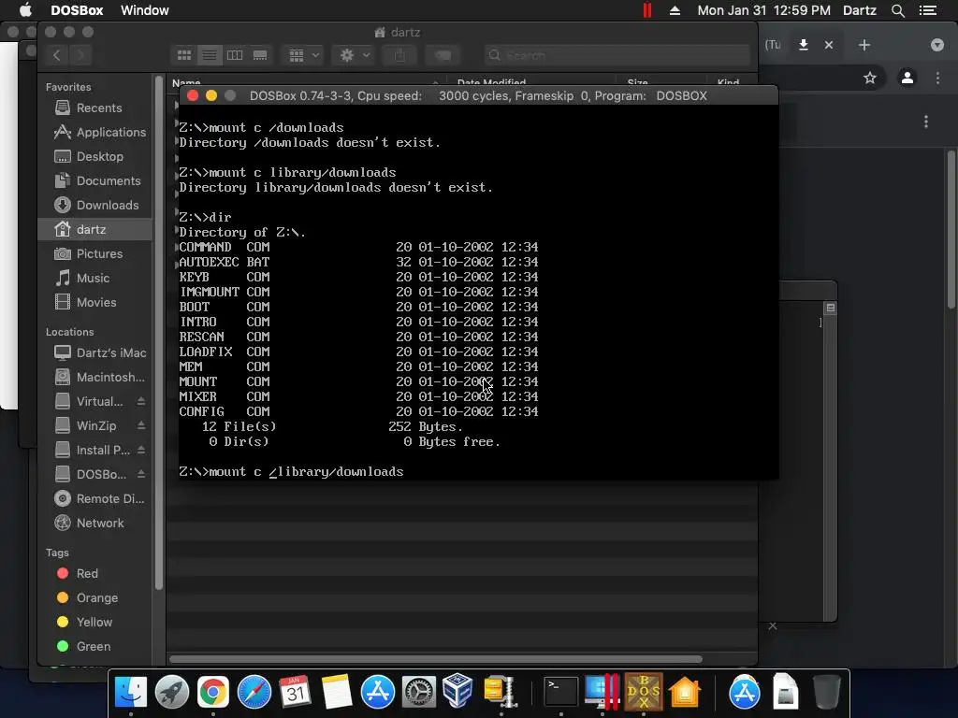Screen dimensions: 958x718
Task: Open Finder action gear menu
Action: pos(353,55)
